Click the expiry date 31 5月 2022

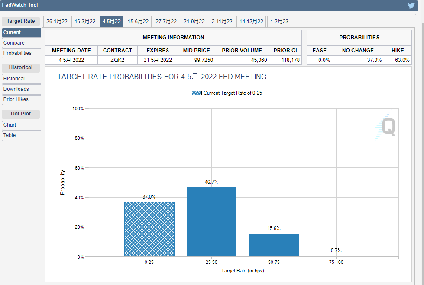(158, 60)
